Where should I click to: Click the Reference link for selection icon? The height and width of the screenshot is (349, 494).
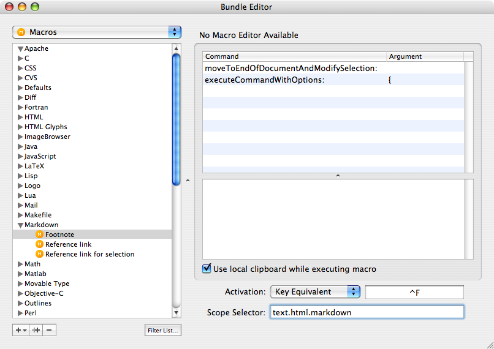tap(39, 254)
